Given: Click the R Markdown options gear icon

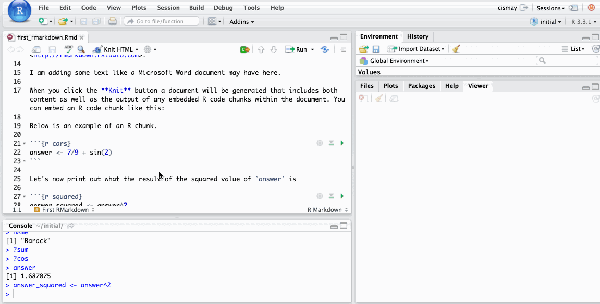Looking at the screenshot, I should point(148,49).
